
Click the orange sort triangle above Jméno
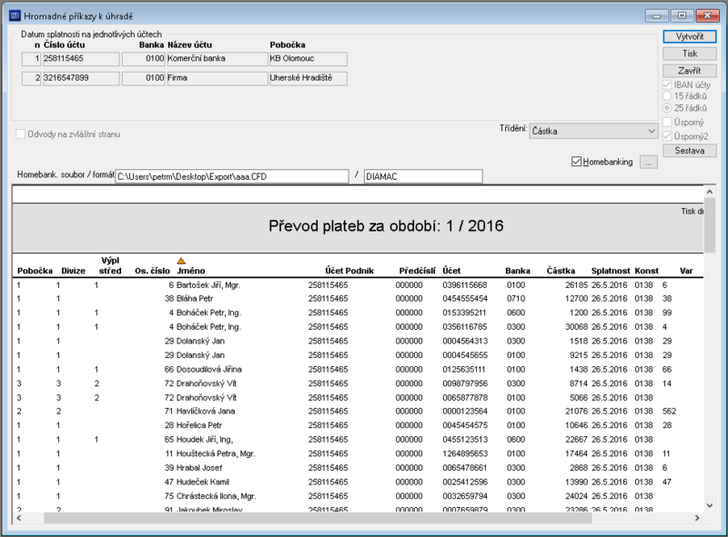181,261
